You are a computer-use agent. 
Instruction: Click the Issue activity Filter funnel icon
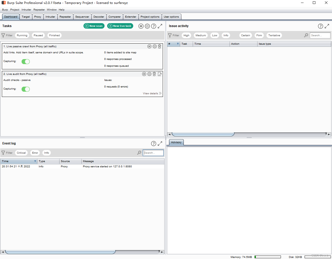click(x=170, y=35)
